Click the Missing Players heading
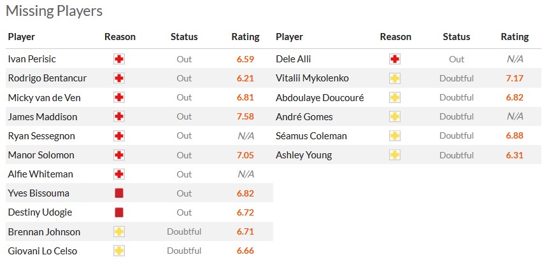Screen dimensions: 542x262 (x=54, y=11)
